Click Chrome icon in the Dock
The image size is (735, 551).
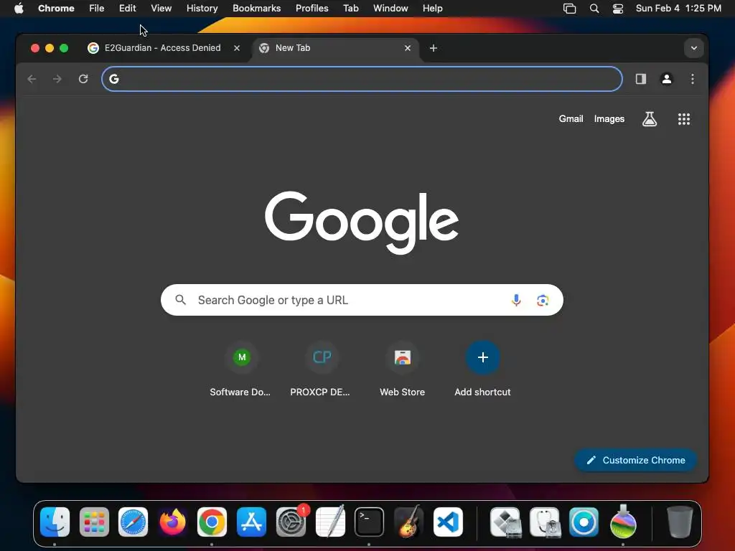[212, 522]
